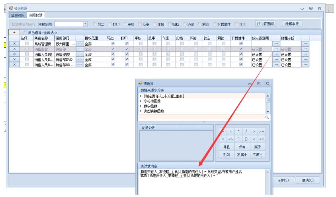Open the 授权范围 dropdown
Viewport: 336px width, 197px height.
point(85,24)
